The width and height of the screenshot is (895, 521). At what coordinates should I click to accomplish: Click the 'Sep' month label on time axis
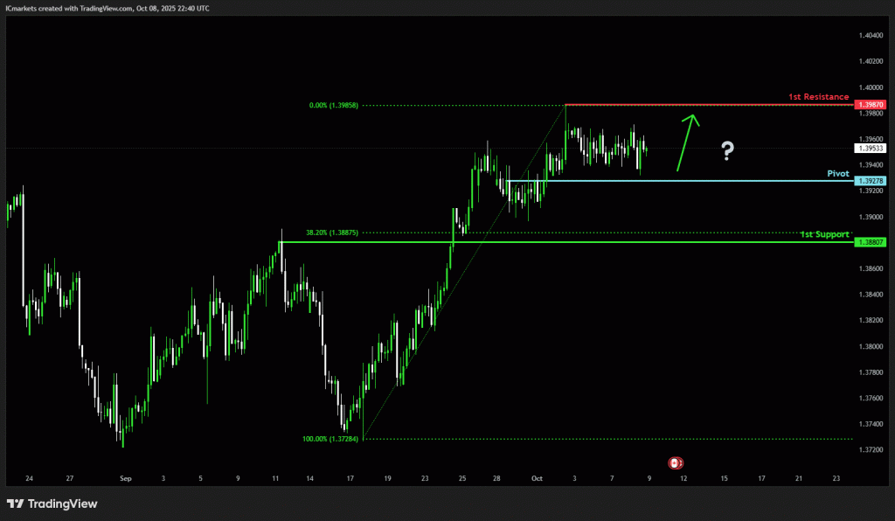click(x=126, y=478)
